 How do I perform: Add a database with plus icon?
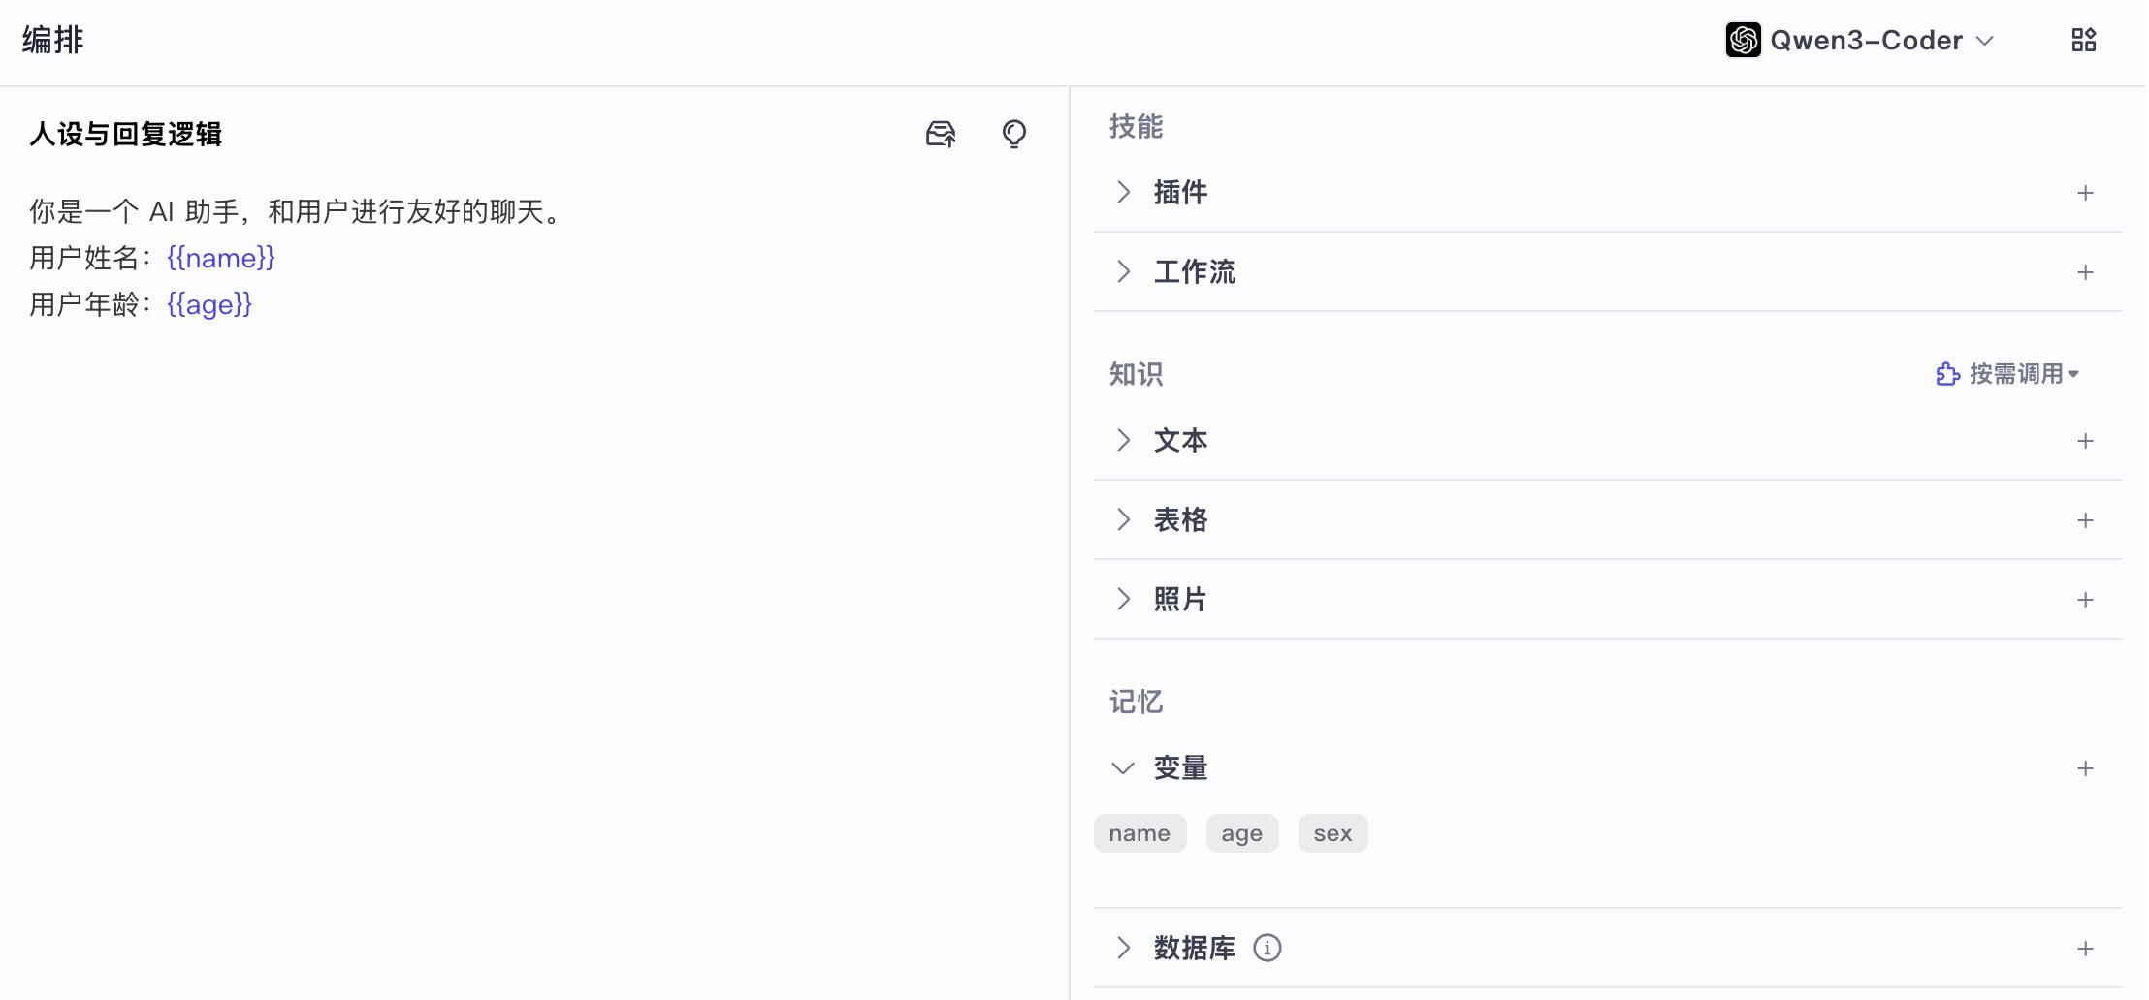[2085, 949]
